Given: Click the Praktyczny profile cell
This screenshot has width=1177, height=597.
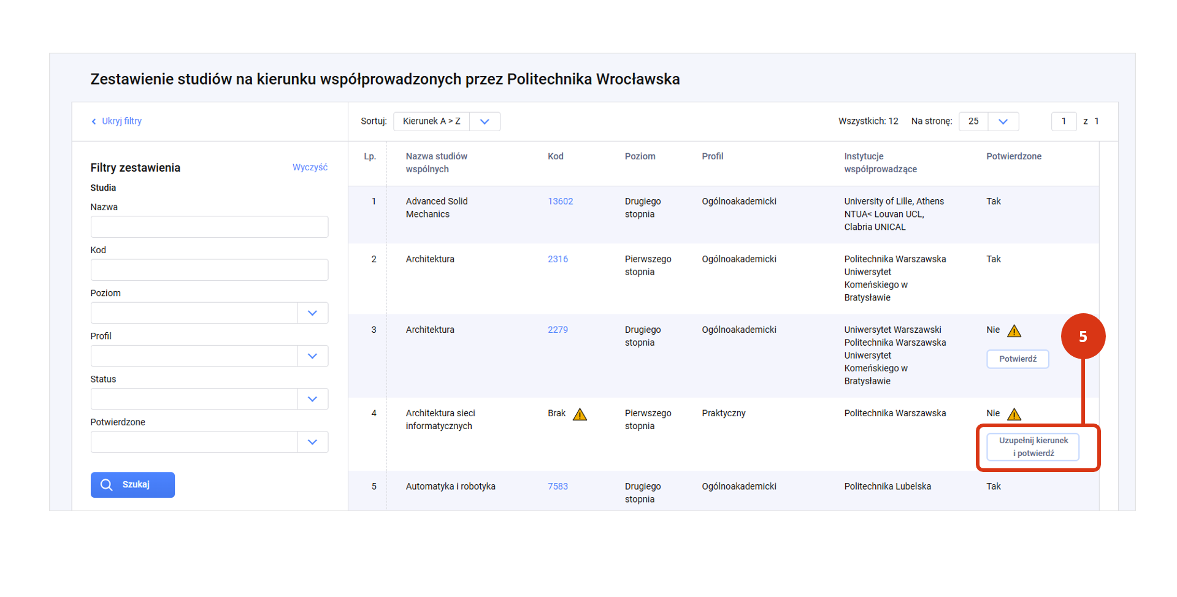Looking at the screenshot, I should pyautogui.click(x=724, y=414).
